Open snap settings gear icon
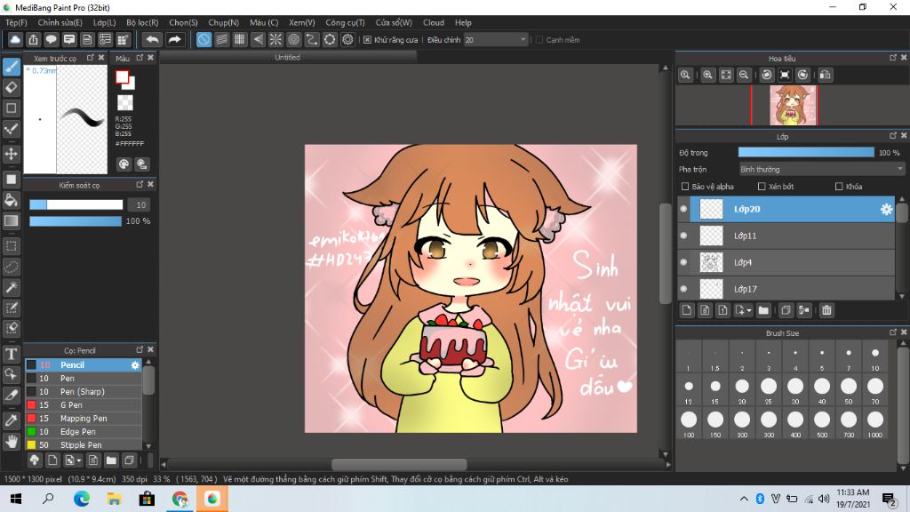 coord(347,39)
